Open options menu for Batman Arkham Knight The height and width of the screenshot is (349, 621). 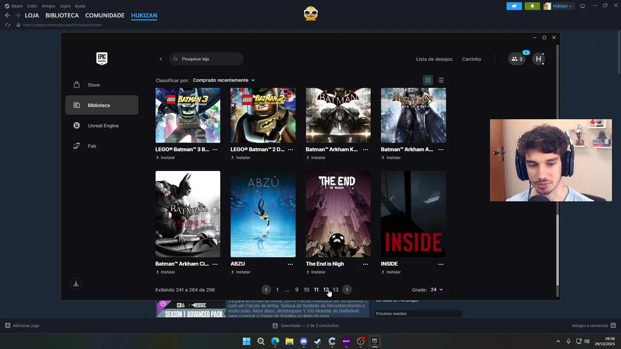(365, 149)
